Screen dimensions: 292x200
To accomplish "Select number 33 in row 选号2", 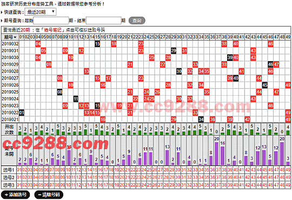I will (195, 177).
